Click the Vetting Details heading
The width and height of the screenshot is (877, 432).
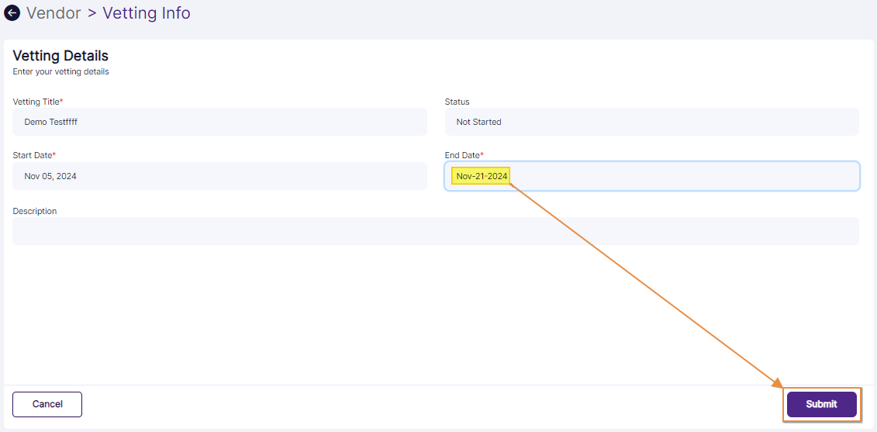pyautogui.click(x=60, y=56)
